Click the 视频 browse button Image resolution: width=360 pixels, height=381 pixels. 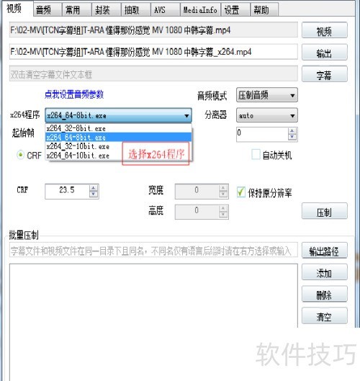click(x=325, y=30)
